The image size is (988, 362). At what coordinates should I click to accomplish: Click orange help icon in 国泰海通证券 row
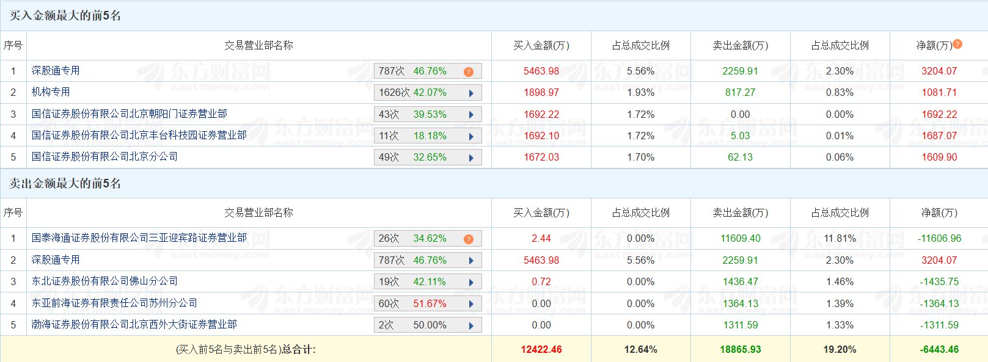pyautogui.click(x=469, y=239)
